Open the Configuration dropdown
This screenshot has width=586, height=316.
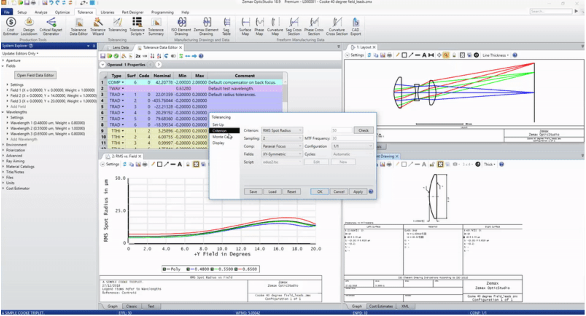[x=352, y=146]
